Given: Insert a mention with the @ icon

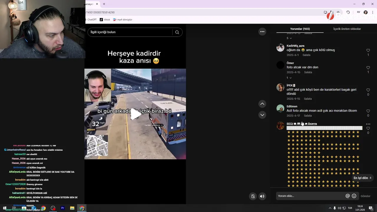Looking at the screenshot, I should (x=348, y=196).
